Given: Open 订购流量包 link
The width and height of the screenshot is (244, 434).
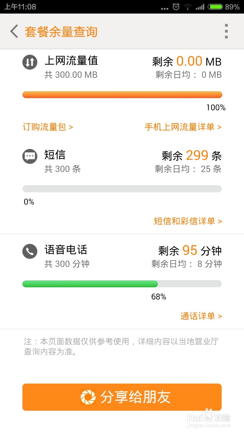Looking at the screenshot, I should pos(48,127).
